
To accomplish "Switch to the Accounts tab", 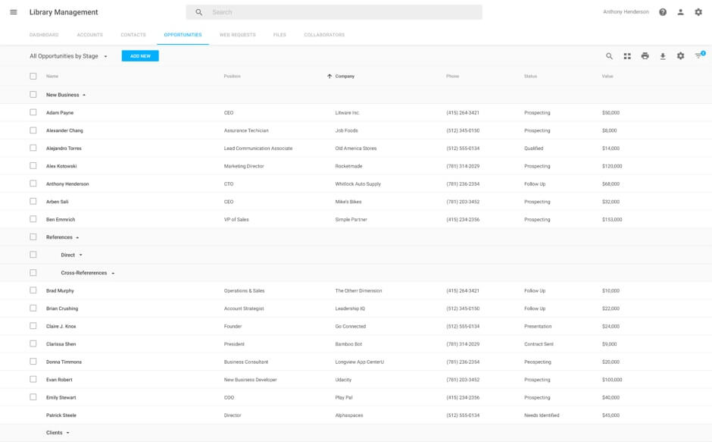I will [x=89, y=35].
